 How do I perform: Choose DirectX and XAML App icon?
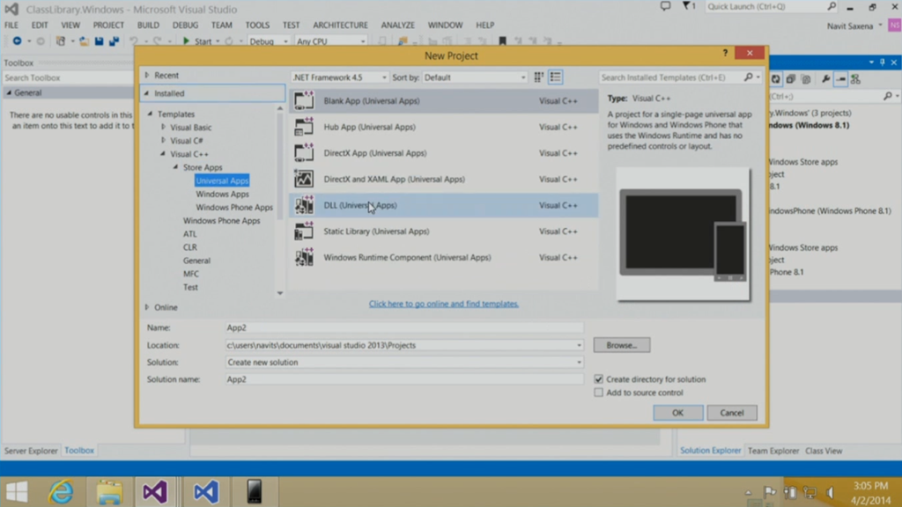point(304,179)
